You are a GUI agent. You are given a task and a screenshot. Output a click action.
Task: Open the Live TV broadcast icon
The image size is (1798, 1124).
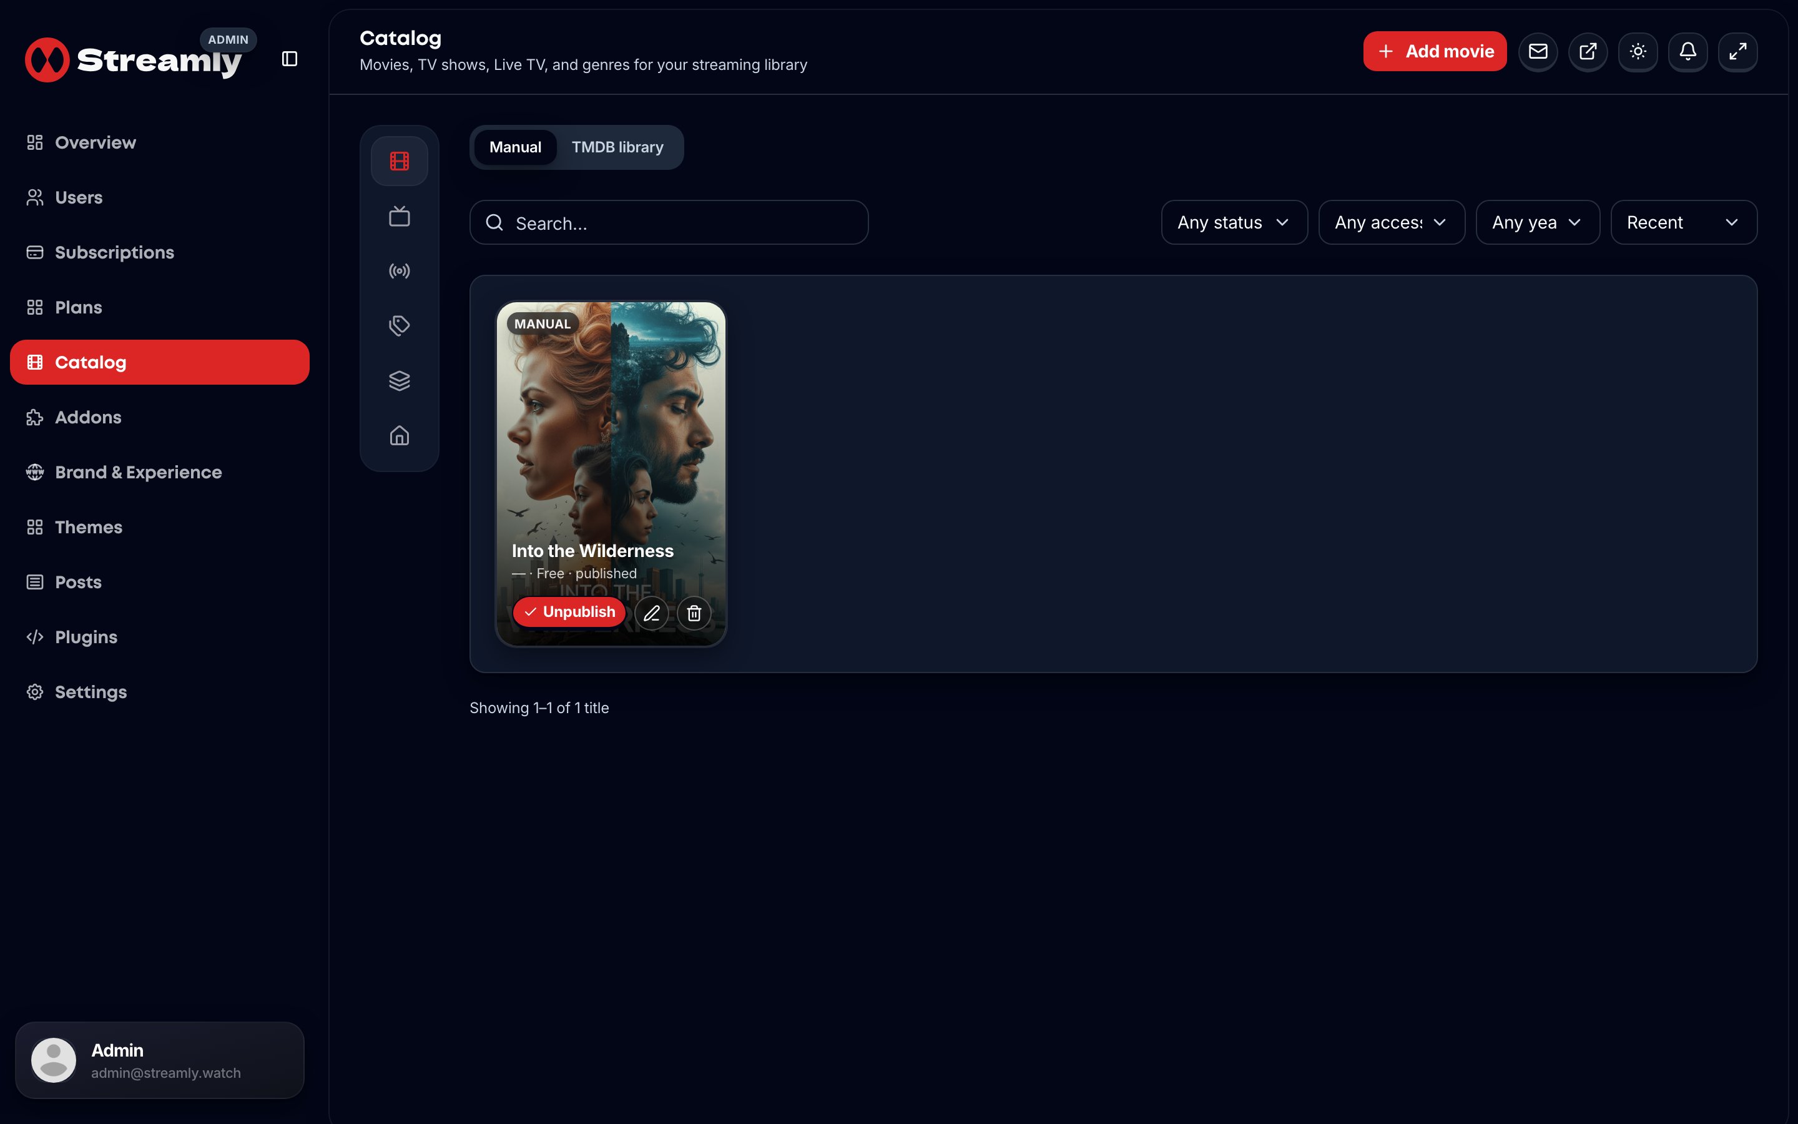[400, 270]
